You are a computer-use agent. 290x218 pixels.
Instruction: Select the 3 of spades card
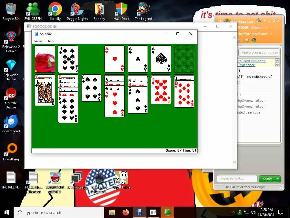[138, 100]
